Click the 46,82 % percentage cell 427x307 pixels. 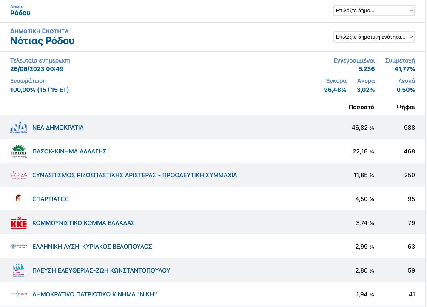[363, 128]
